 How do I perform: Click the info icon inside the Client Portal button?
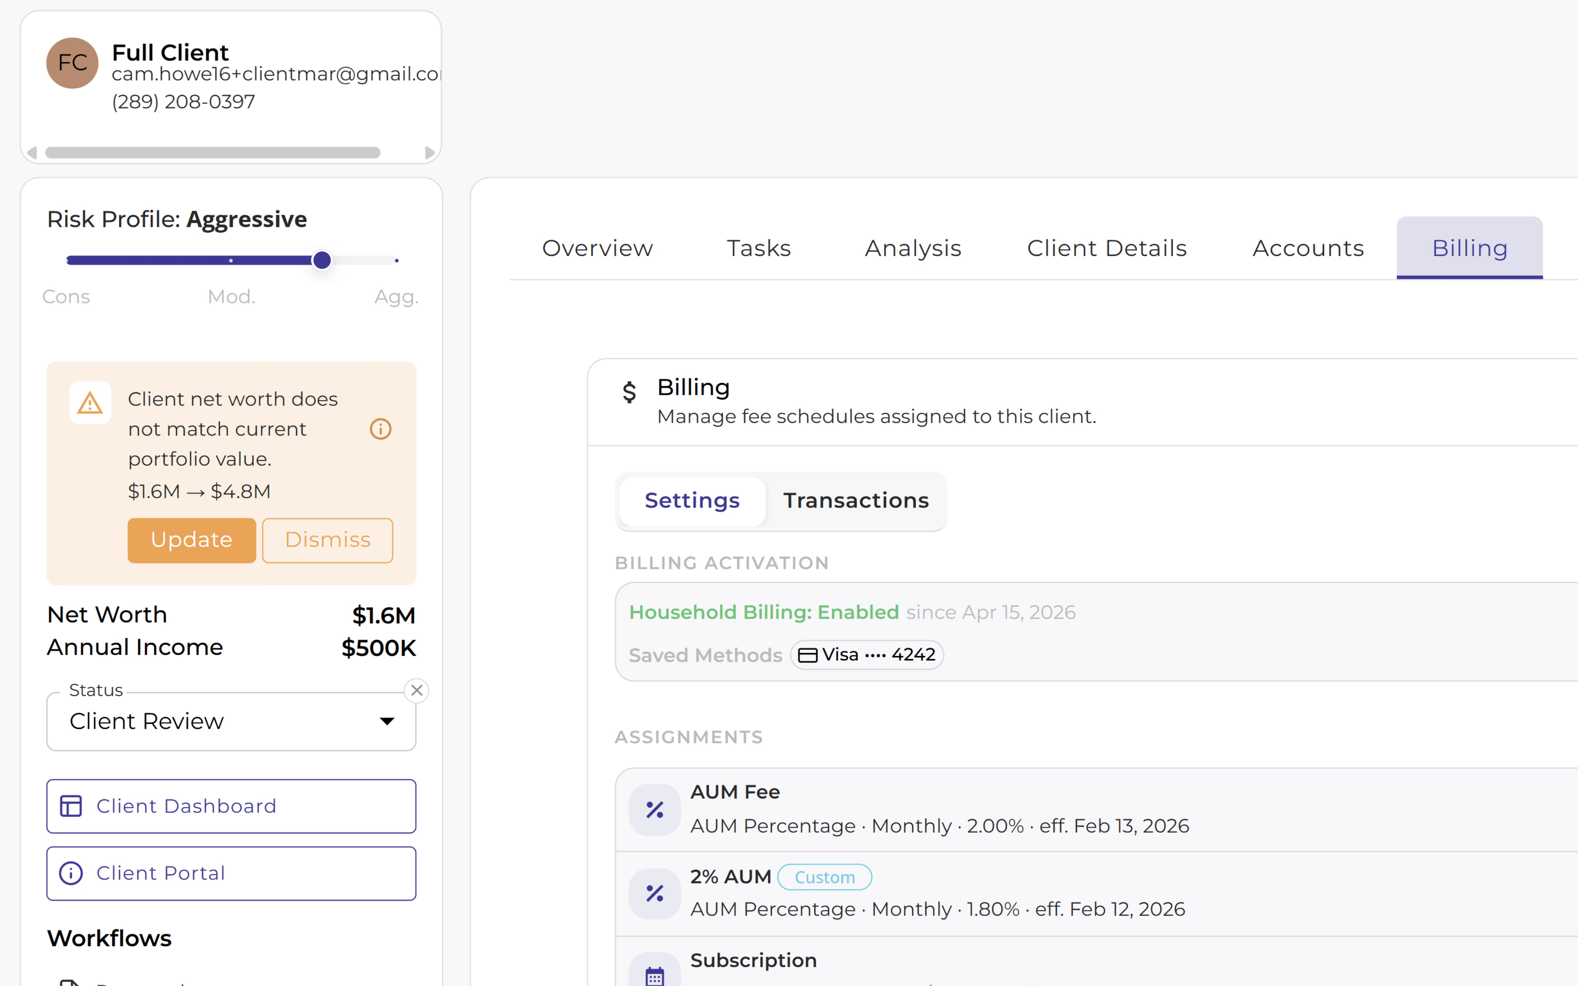(72, 873)
